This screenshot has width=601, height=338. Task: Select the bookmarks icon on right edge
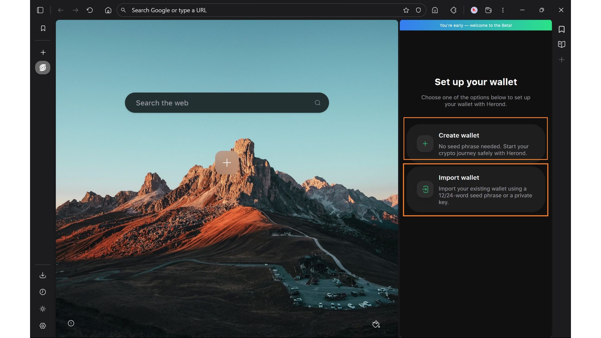pos(561,29)
